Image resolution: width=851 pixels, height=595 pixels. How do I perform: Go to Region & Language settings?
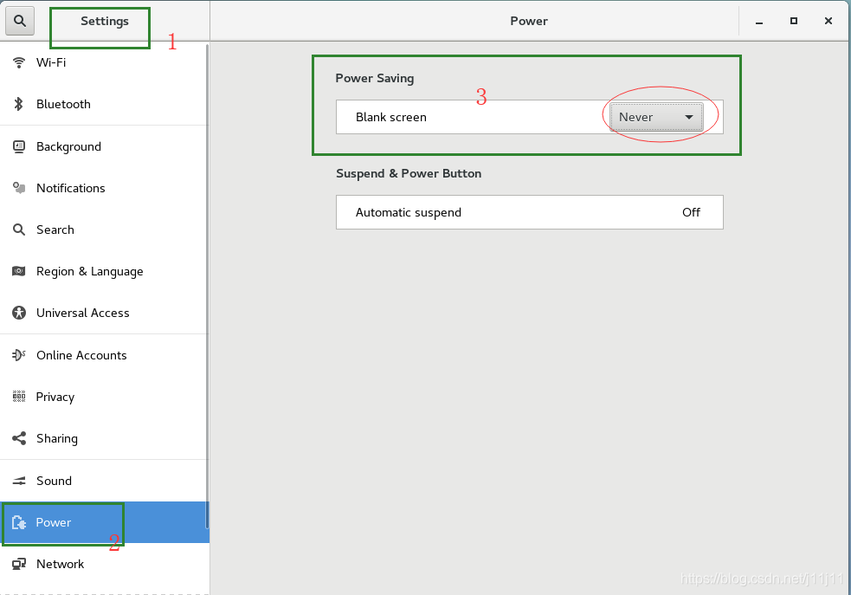[104, 271]
